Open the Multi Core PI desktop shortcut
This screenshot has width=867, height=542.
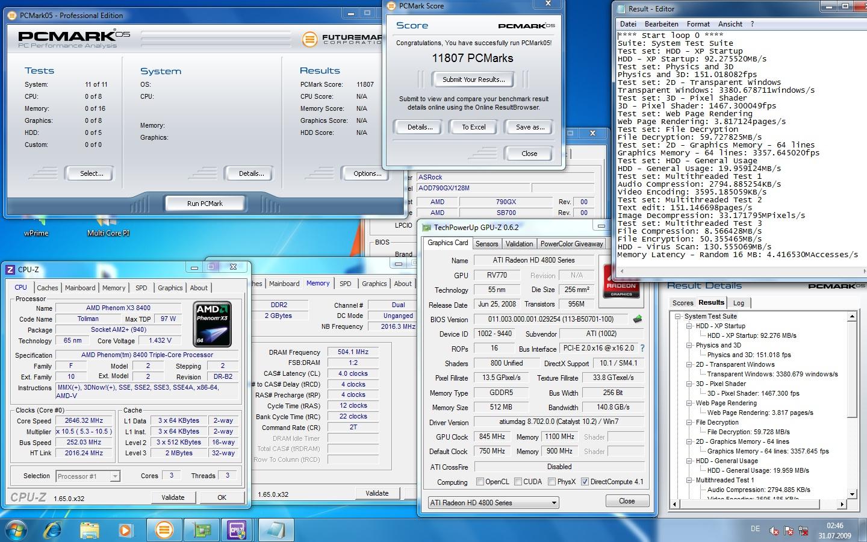(x=108, y=227)
